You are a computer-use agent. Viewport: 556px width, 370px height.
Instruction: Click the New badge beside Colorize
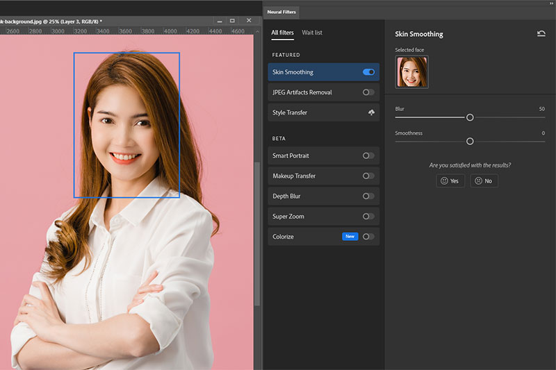[x=350, y=237]
